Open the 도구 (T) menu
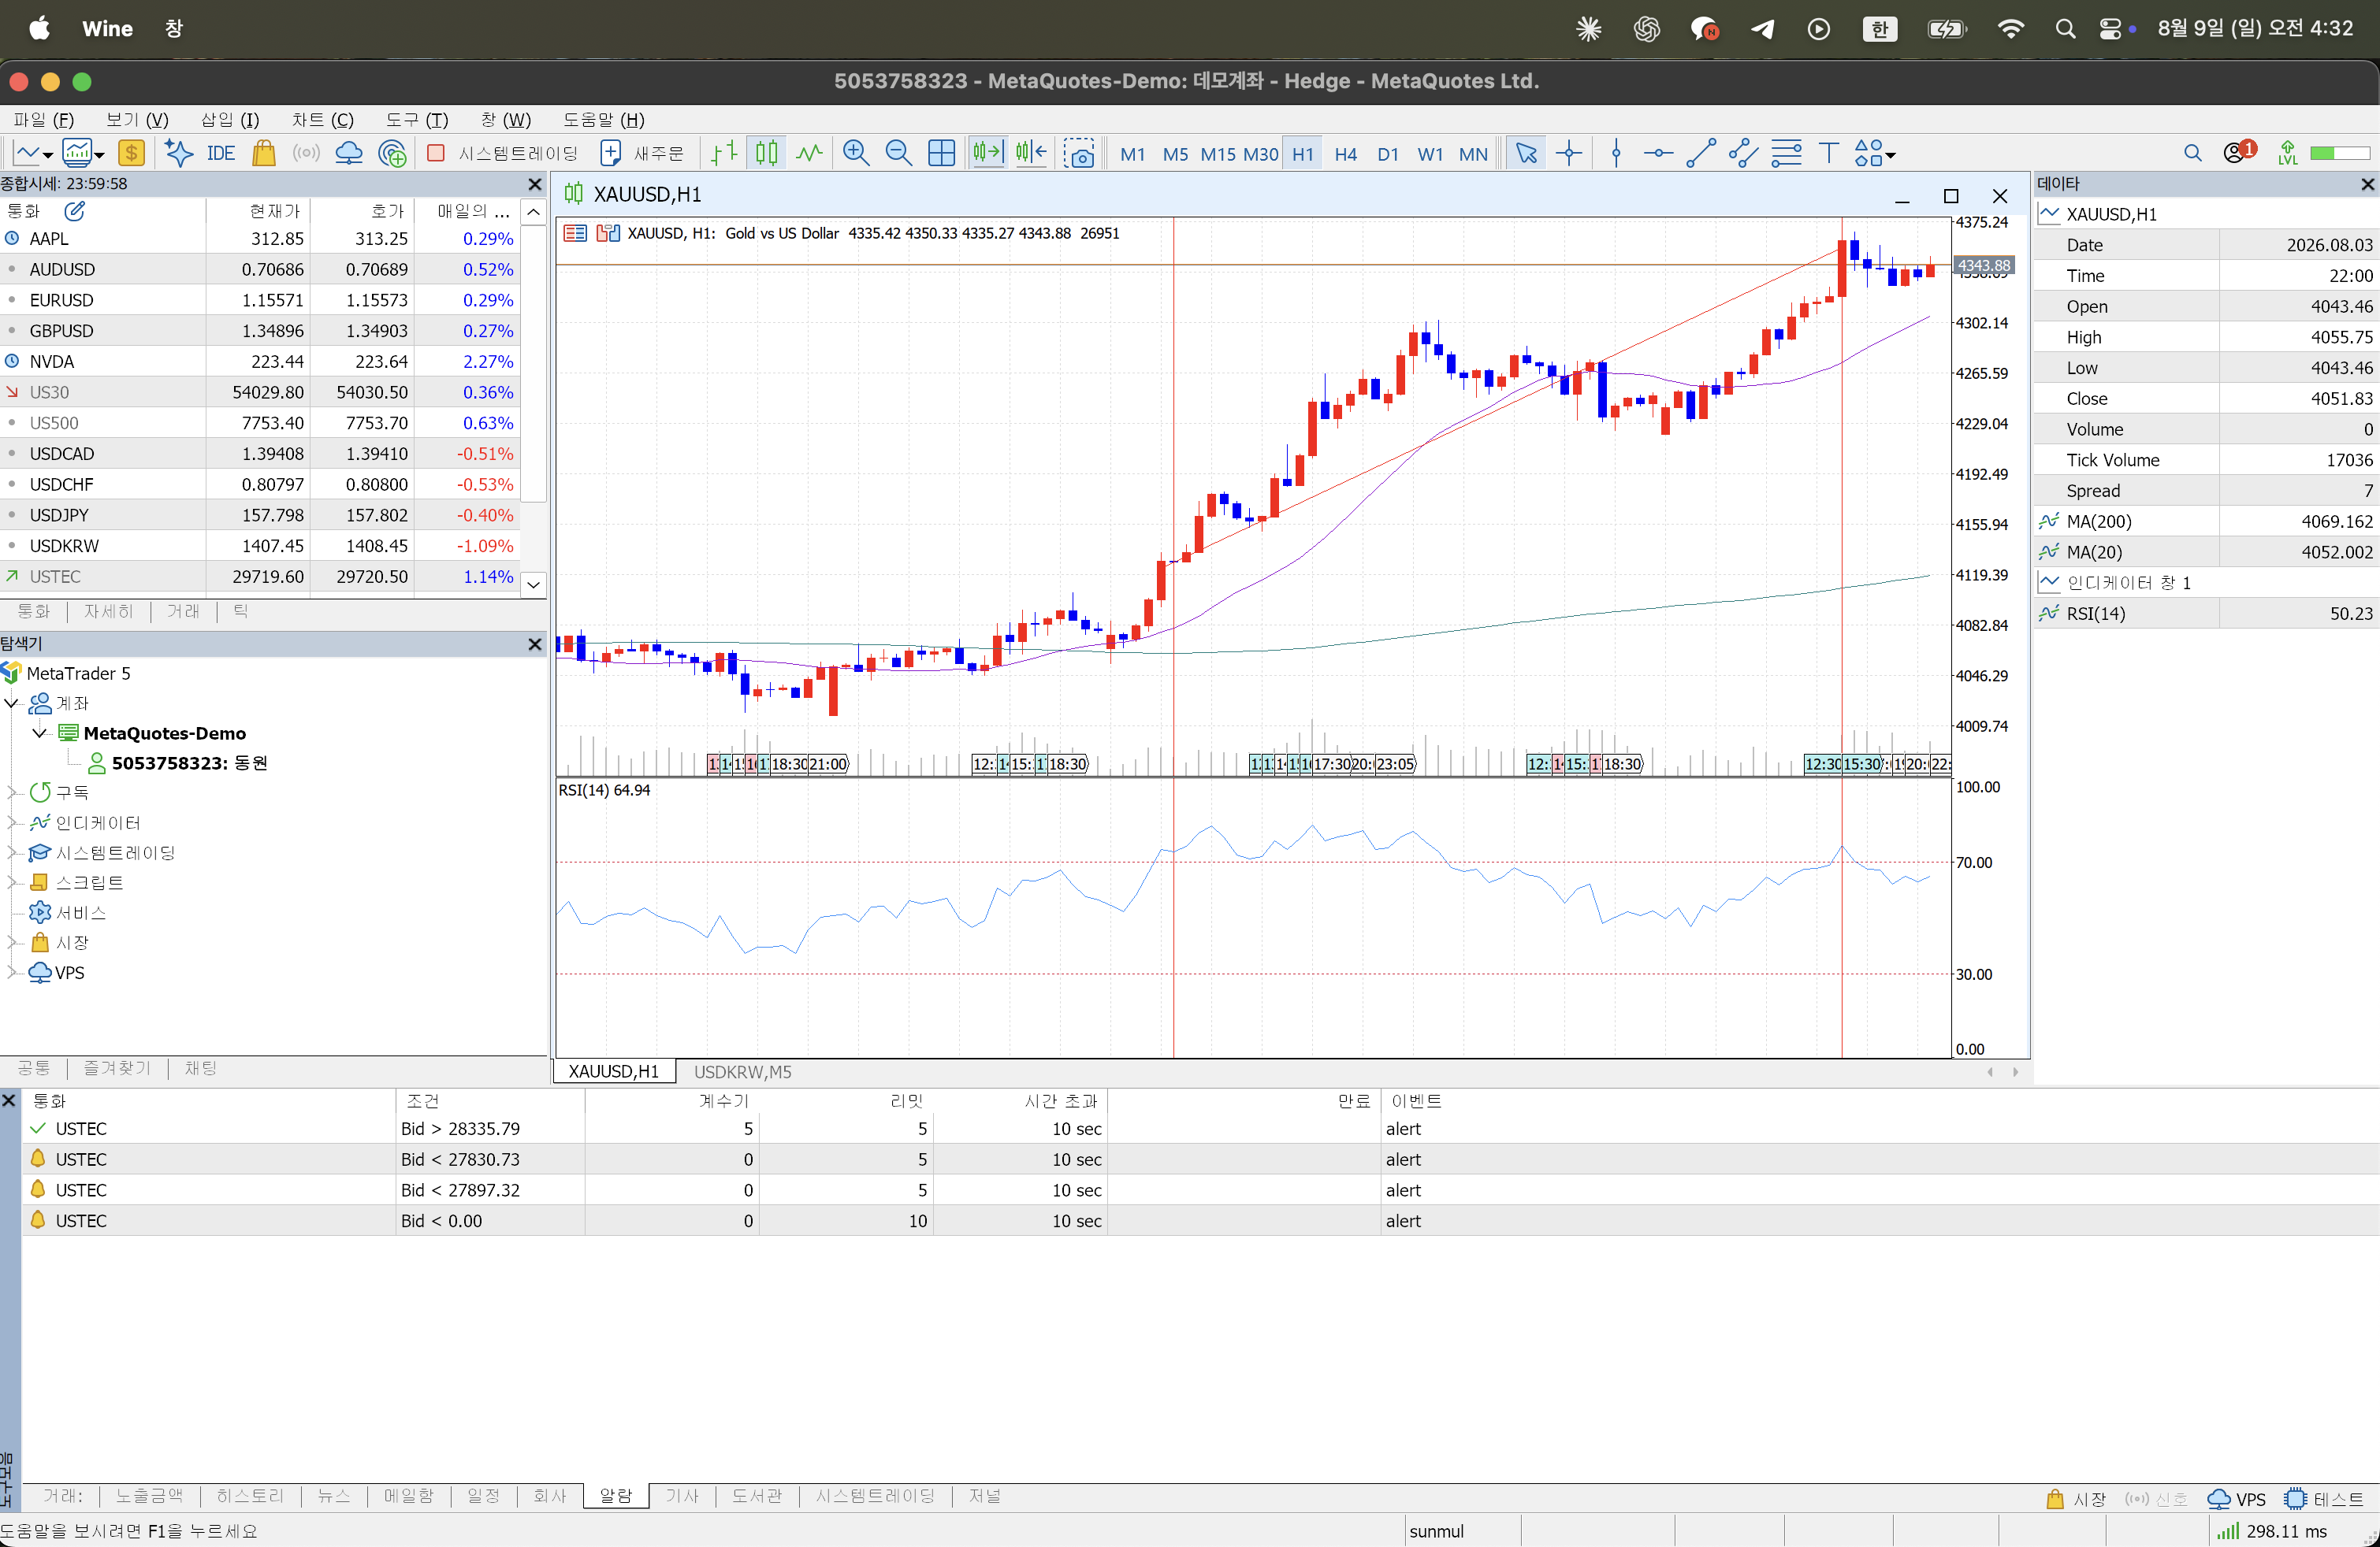Screen dimensions: 2380x1547 click(417, 119)
